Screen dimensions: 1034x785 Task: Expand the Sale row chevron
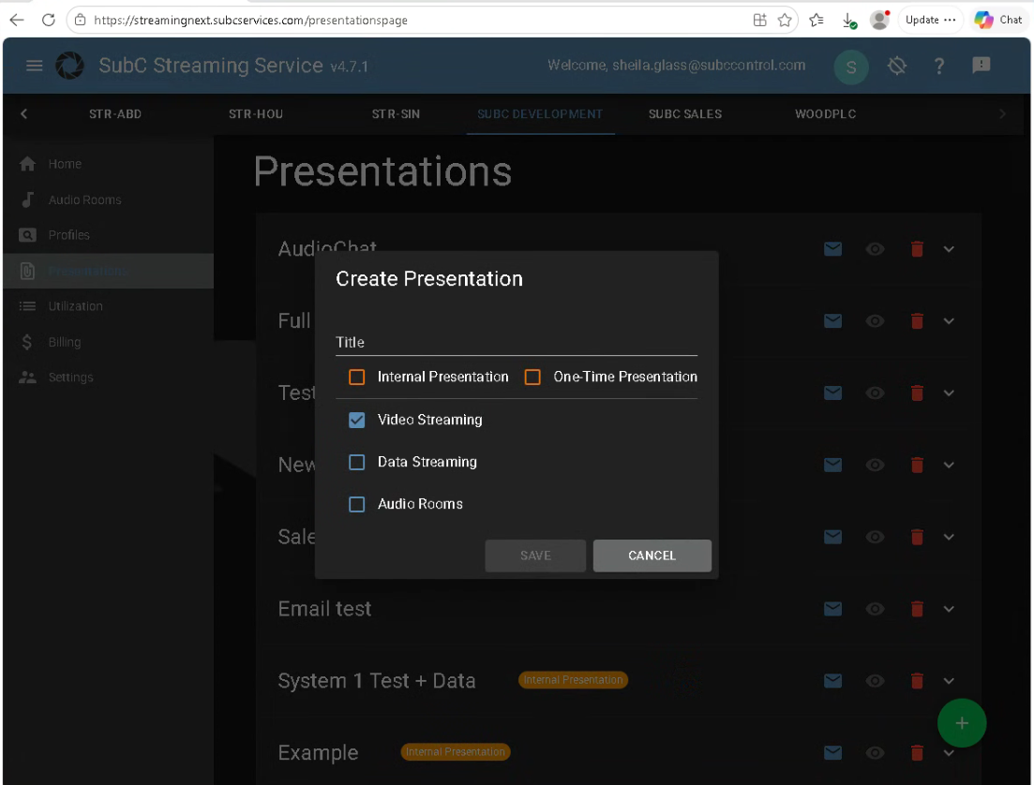point(949,537)
